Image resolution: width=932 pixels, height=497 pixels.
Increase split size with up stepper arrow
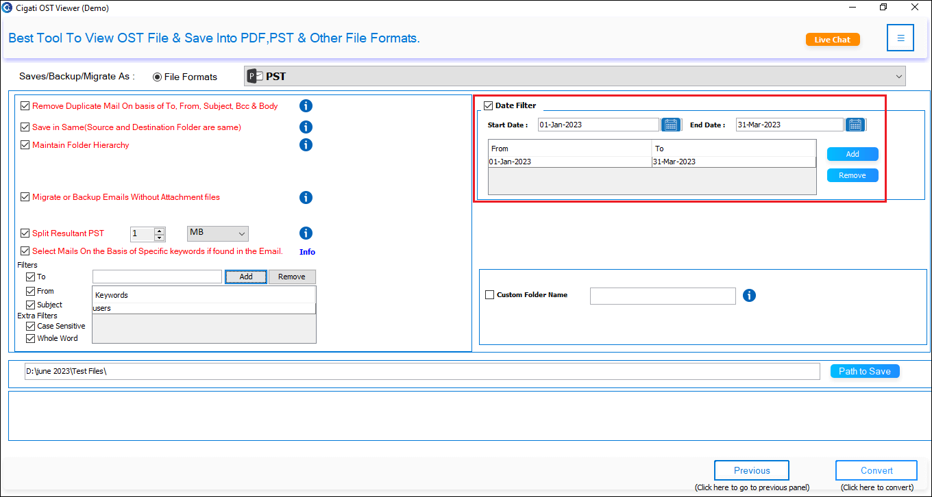pos(160,231)
